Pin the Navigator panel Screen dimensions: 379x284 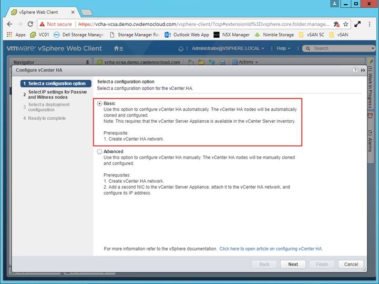point(87,62)
